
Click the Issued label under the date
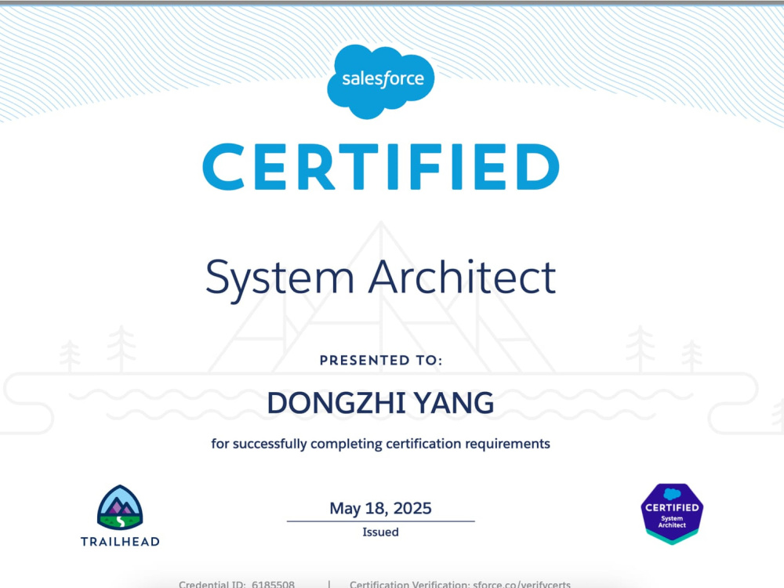[x=380, y=532]
